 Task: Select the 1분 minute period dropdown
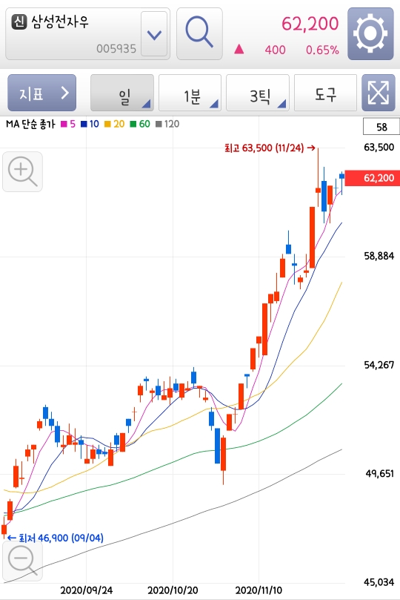click(x=190, y=93)
